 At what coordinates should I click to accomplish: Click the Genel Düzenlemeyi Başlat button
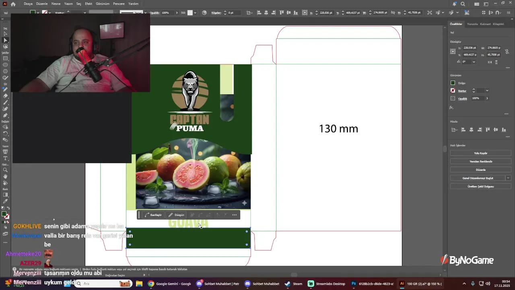(478, 178)
